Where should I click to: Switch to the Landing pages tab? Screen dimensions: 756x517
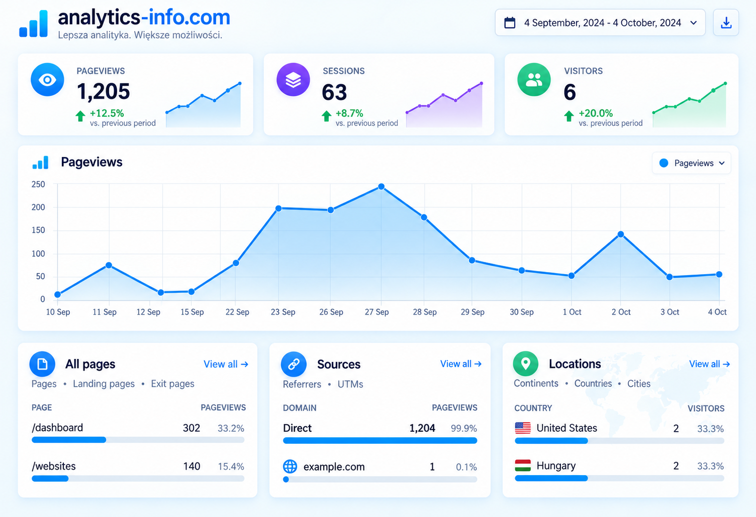pos(104,384)
